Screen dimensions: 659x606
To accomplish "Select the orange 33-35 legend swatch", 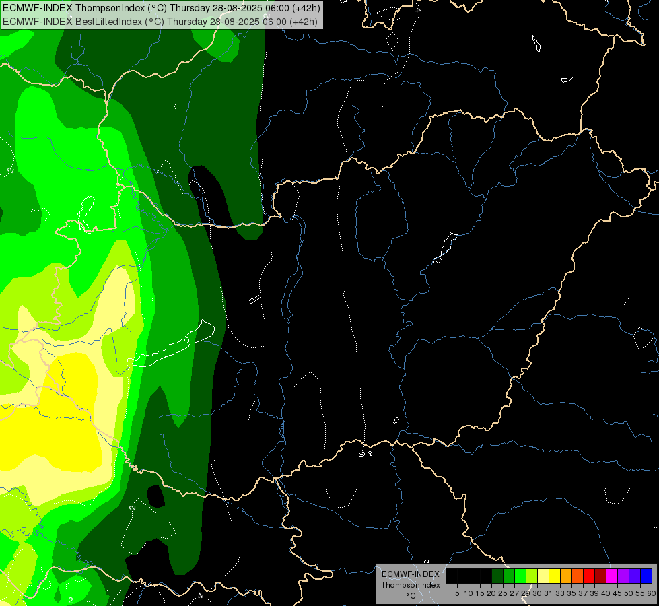I will [x=566, y=576].
